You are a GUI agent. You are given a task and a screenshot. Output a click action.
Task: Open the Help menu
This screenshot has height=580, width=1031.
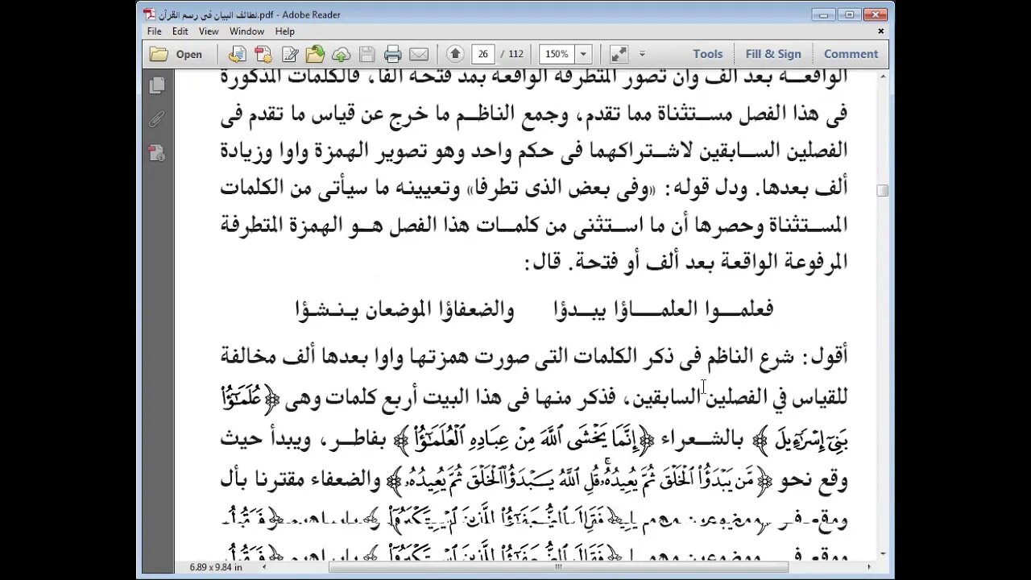click(x=285, y=31)
